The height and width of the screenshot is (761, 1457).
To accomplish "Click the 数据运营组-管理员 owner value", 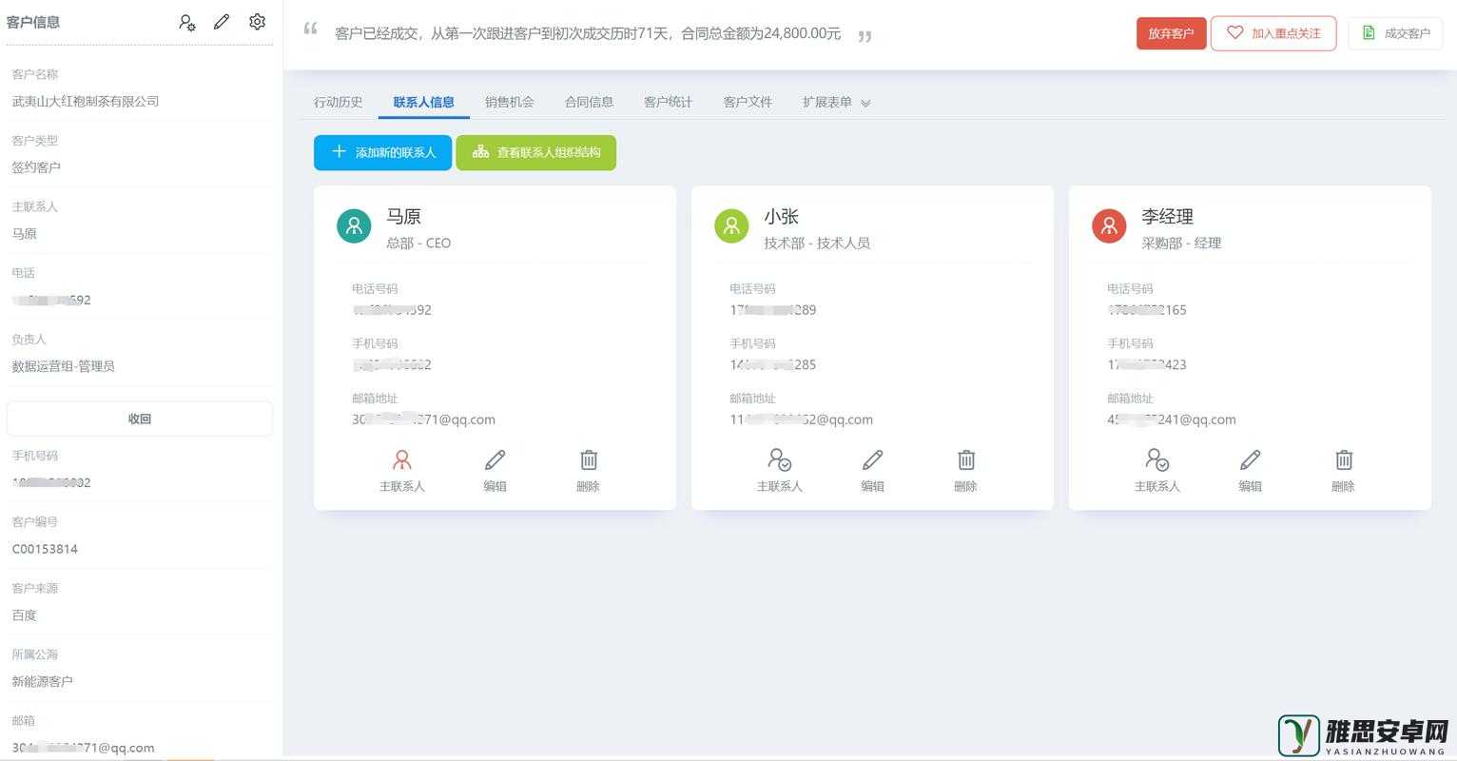I will coord(63,366).
